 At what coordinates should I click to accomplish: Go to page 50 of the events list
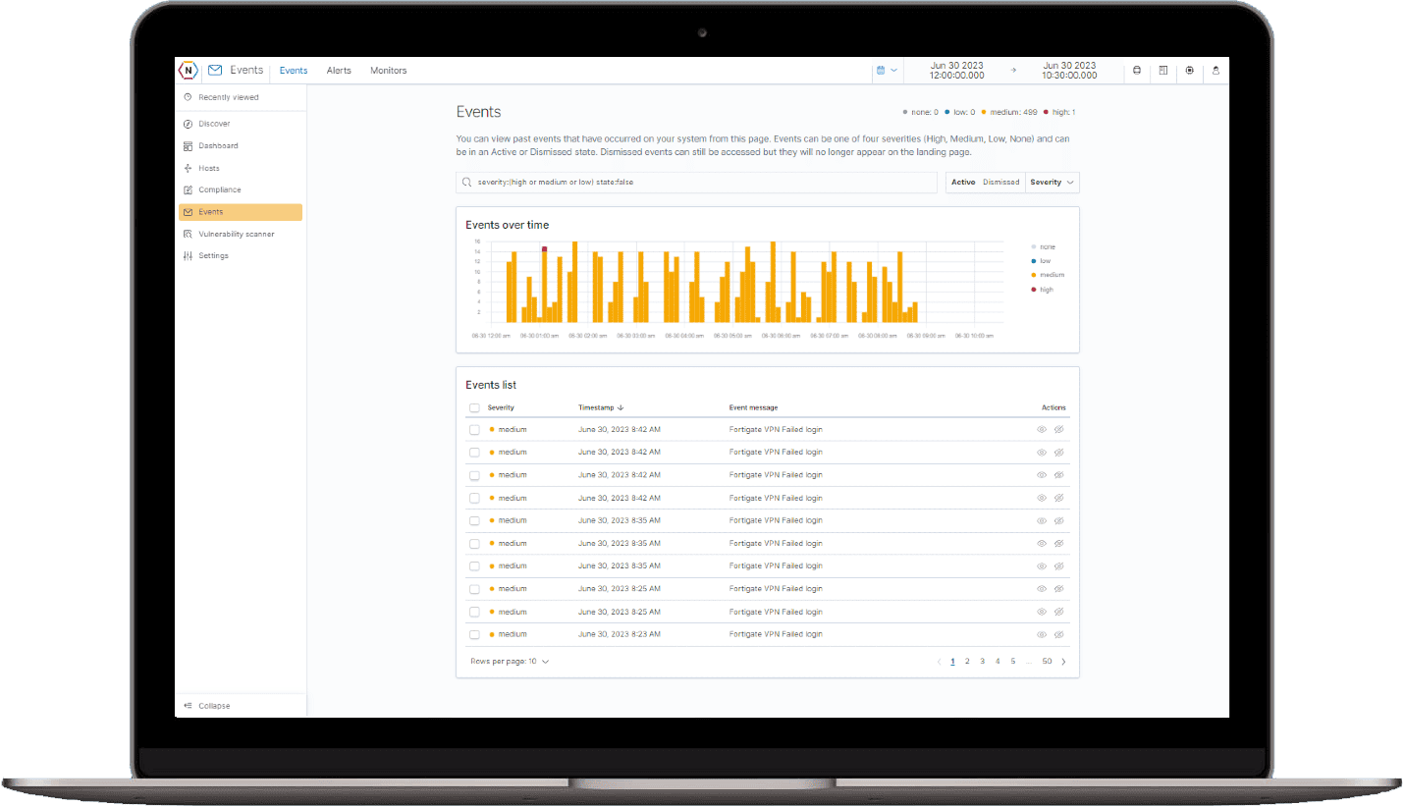1047,661
